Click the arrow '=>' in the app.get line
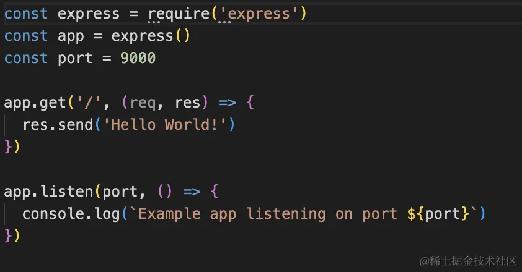The image size is (522, 272). (x=228, y=103)
